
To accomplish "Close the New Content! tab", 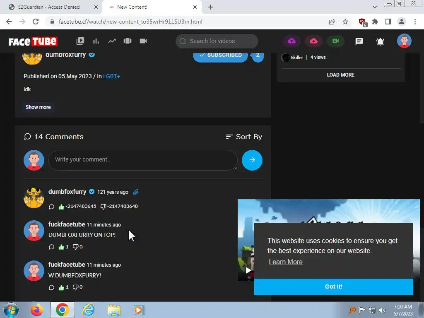I will (x=195, y=7).
